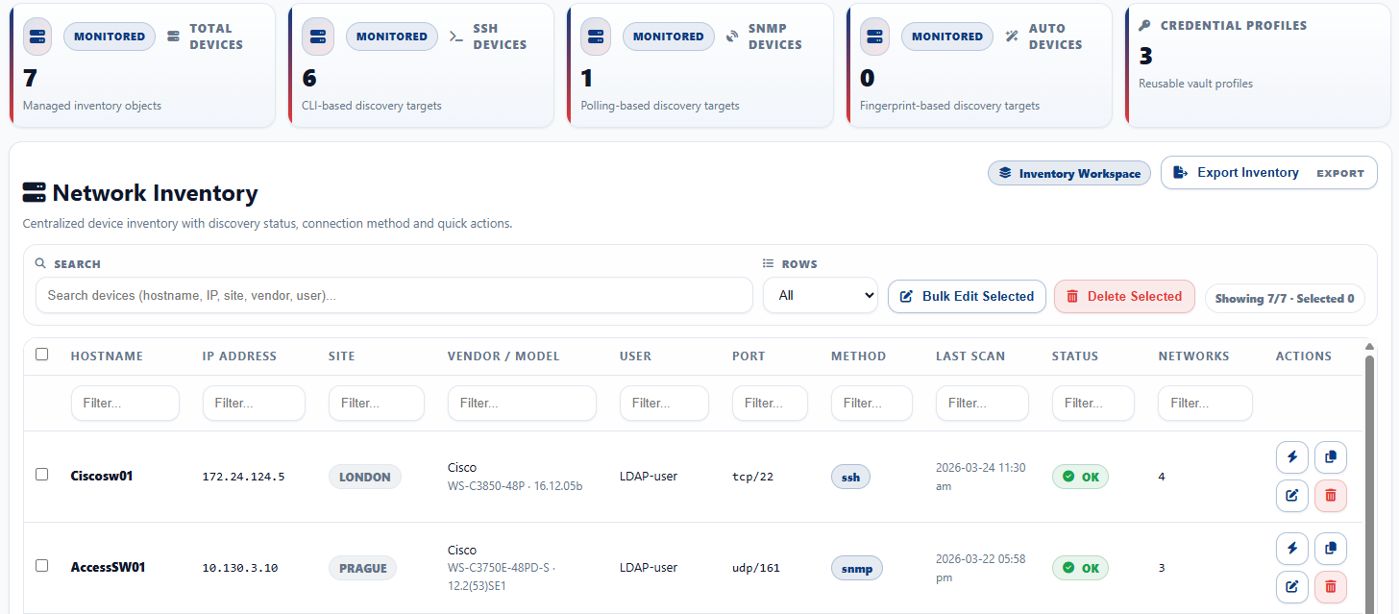
Task: Click the SSH Devices card server icon
Action: (318, 37)
